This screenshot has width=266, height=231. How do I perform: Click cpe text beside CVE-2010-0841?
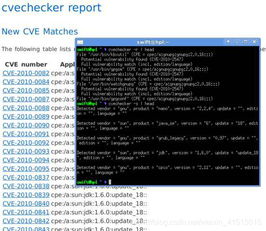[x=99, y=212]
